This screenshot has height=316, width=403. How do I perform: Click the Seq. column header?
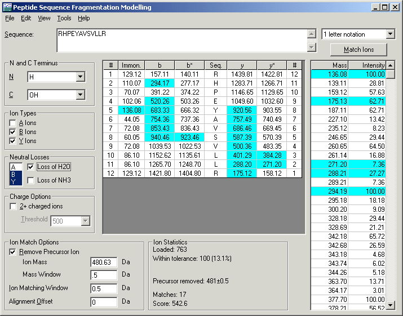coord(216,65)
